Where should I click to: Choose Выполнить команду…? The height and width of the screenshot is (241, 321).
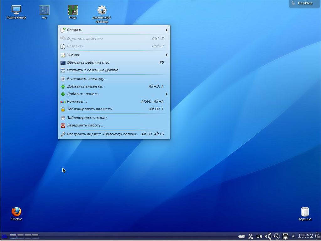pyautogui.click(x=114, y=79)
